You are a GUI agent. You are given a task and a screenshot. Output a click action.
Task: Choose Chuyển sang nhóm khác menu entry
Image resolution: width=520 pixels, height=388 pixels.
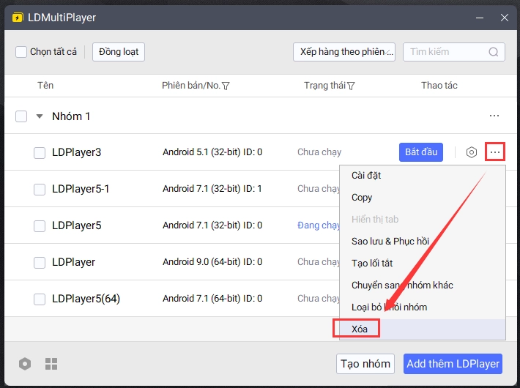tap(423, 285)
